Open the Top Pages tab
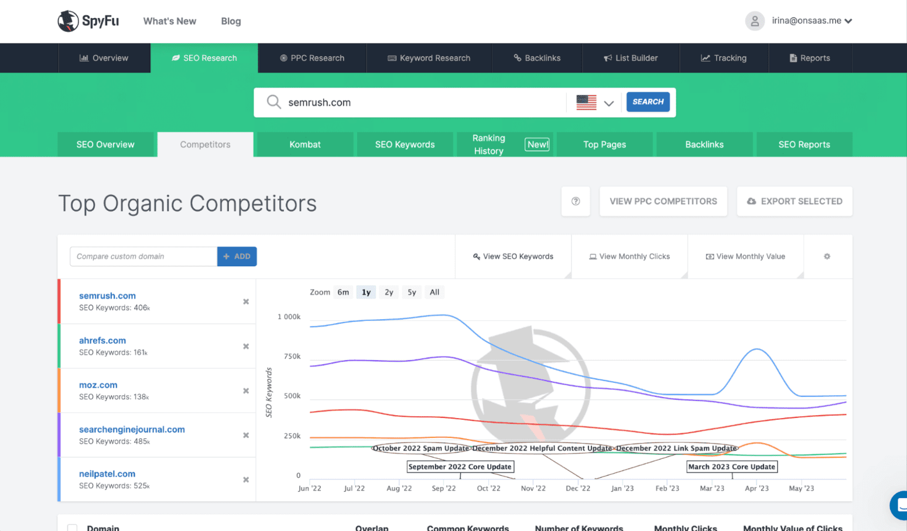This screenshot has height=531, width=907. 604,145
